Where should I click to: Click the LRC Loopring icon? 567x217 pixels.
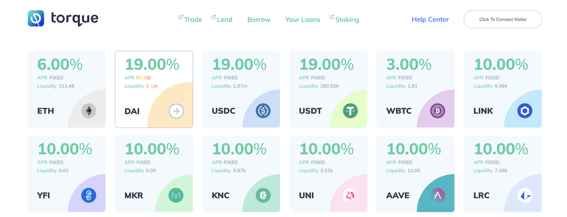pos(524,195)
